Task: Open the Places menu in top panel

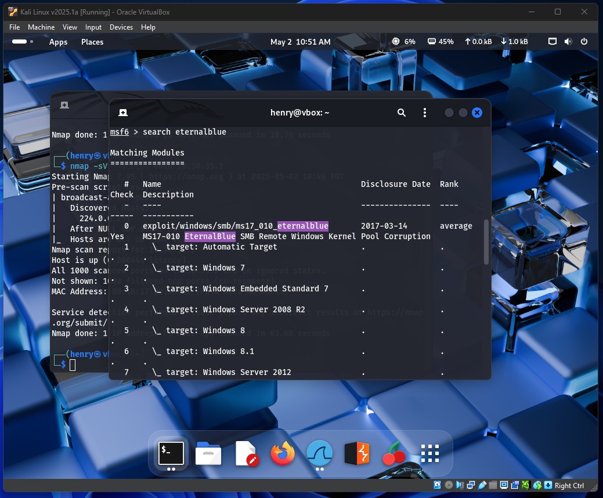Action: click(x=92, y=42)
